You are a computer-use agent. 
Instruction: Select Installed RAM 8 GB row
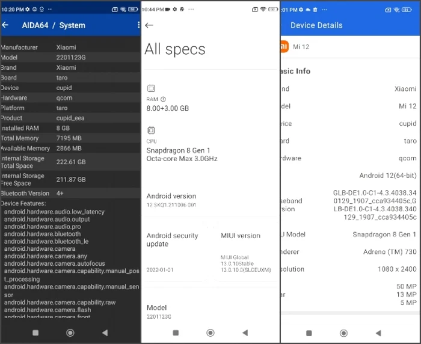click(70, 128)
